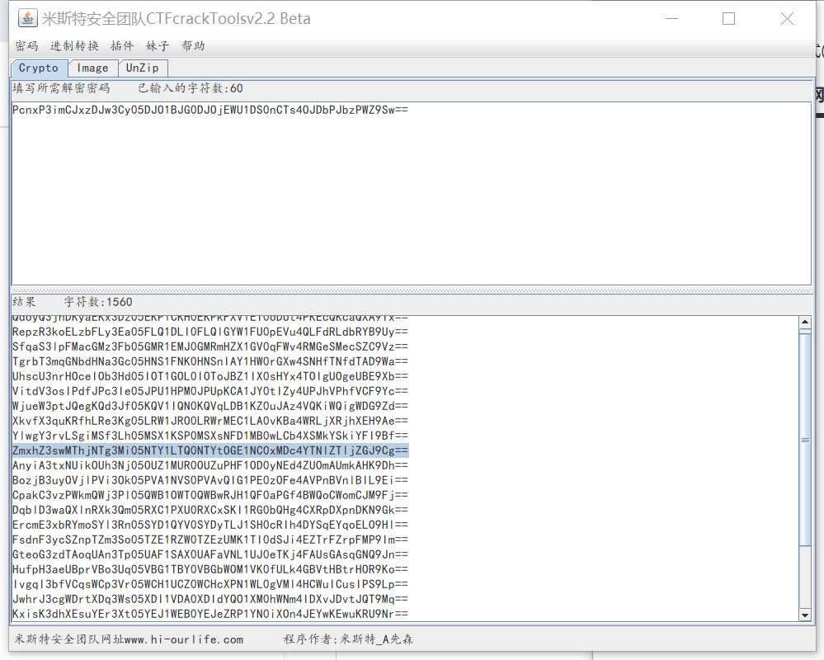This screenshot has height=660, width=824.
Task: Select the last result row starting KxisK3dh
Action: (x=206, y=613)
